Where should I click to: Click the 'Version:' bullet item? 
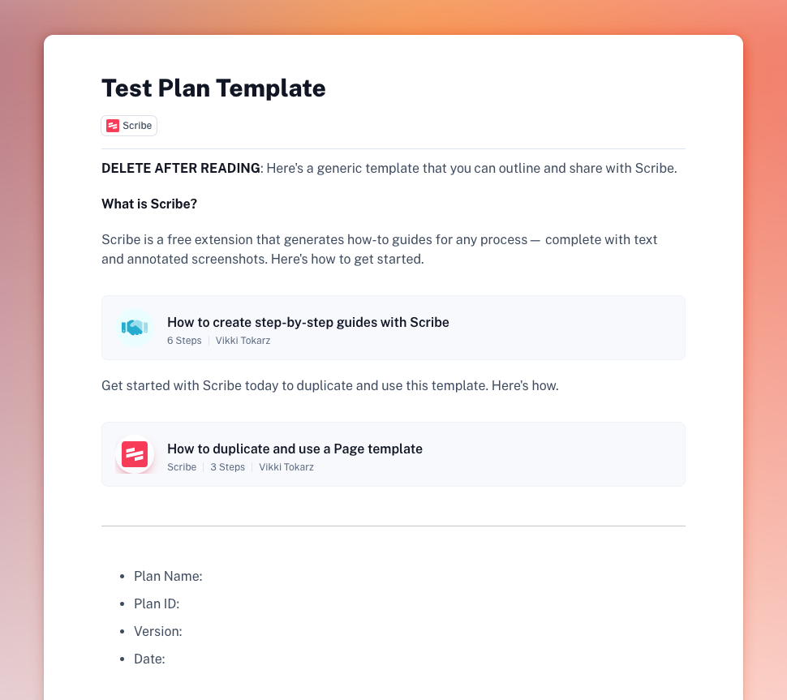click(158, 631)
